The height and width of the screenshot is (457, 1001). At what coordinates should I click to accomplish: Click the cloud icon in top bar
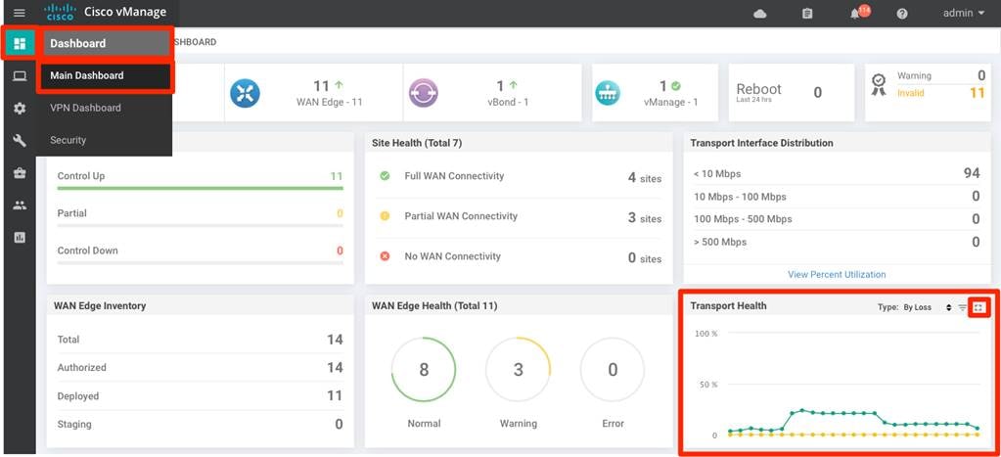[x=759, y=14]
